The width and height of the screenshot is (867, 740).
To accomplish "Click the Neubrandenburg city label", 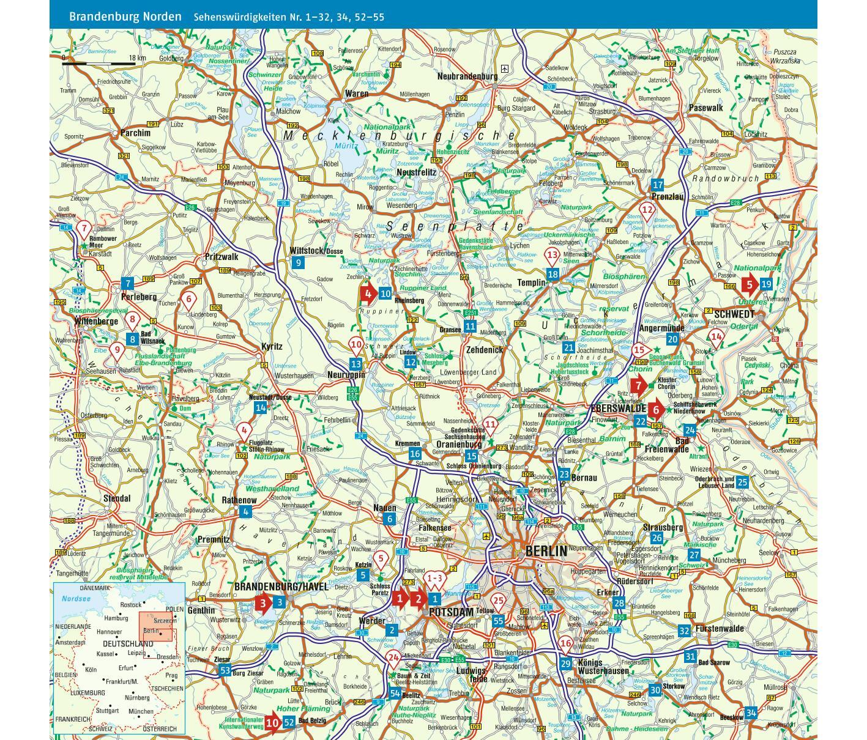I will [x=467, y=76].
